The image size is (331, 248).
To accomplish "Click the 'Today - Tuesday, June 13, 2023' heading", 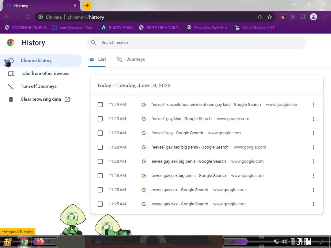I will click(x=134, y=86).
